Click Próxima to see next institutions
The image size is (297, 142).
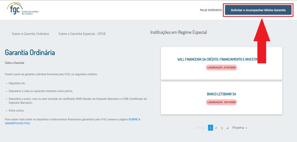click(240, 128)
